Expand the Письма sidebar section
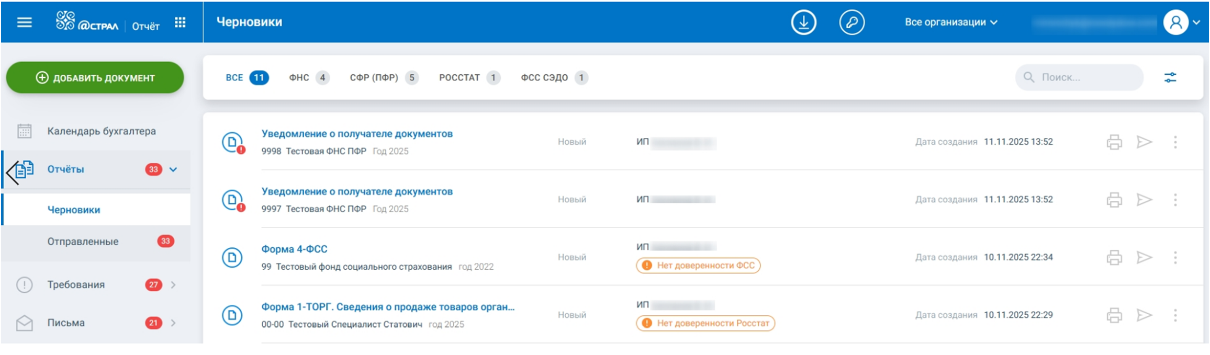1210x355 pixels. [173, 323]
